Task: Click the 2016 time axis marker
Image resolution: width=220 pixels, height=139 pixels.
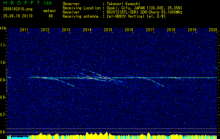Action: point(129,30)
